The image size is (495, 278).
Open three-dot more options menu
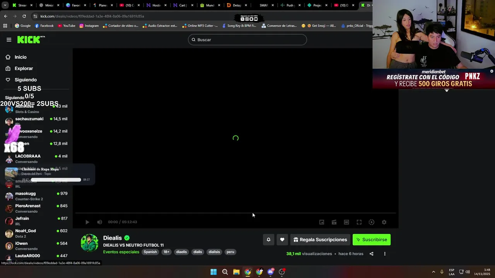385,254
